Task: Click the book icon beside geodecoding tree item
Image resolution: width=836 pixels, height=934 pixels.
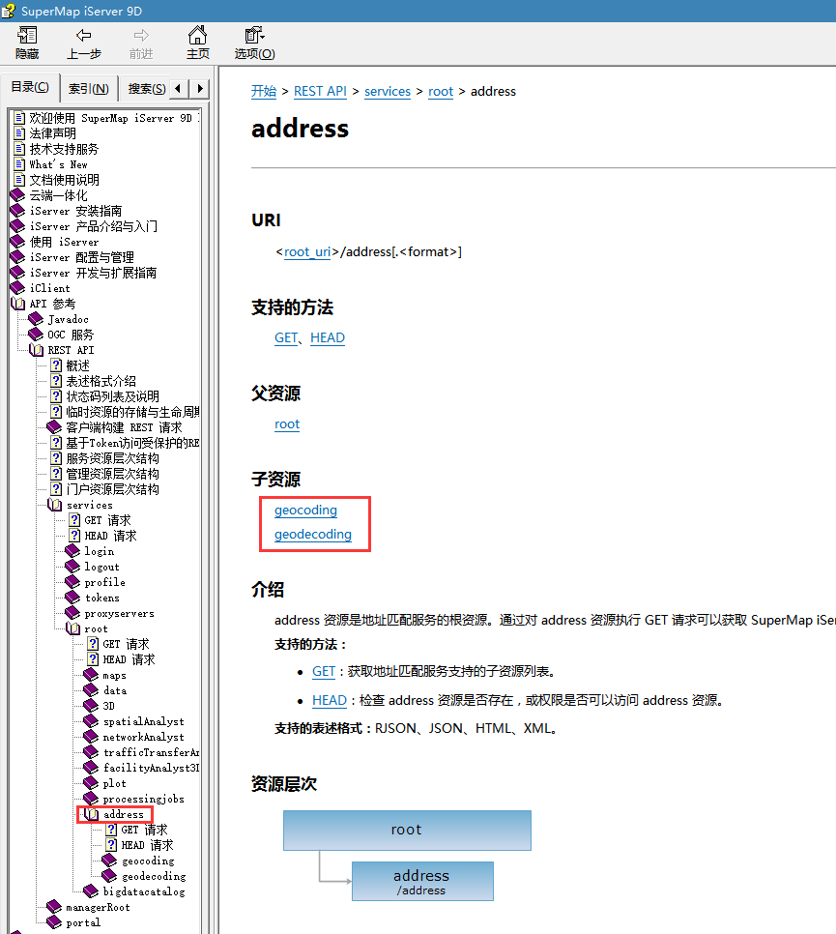Action: [x=109, y=876]
